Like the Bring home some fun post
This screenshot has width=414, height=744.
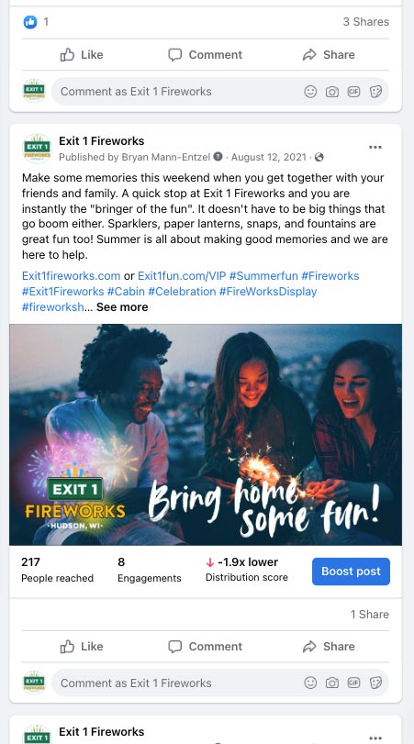[82, 646]
